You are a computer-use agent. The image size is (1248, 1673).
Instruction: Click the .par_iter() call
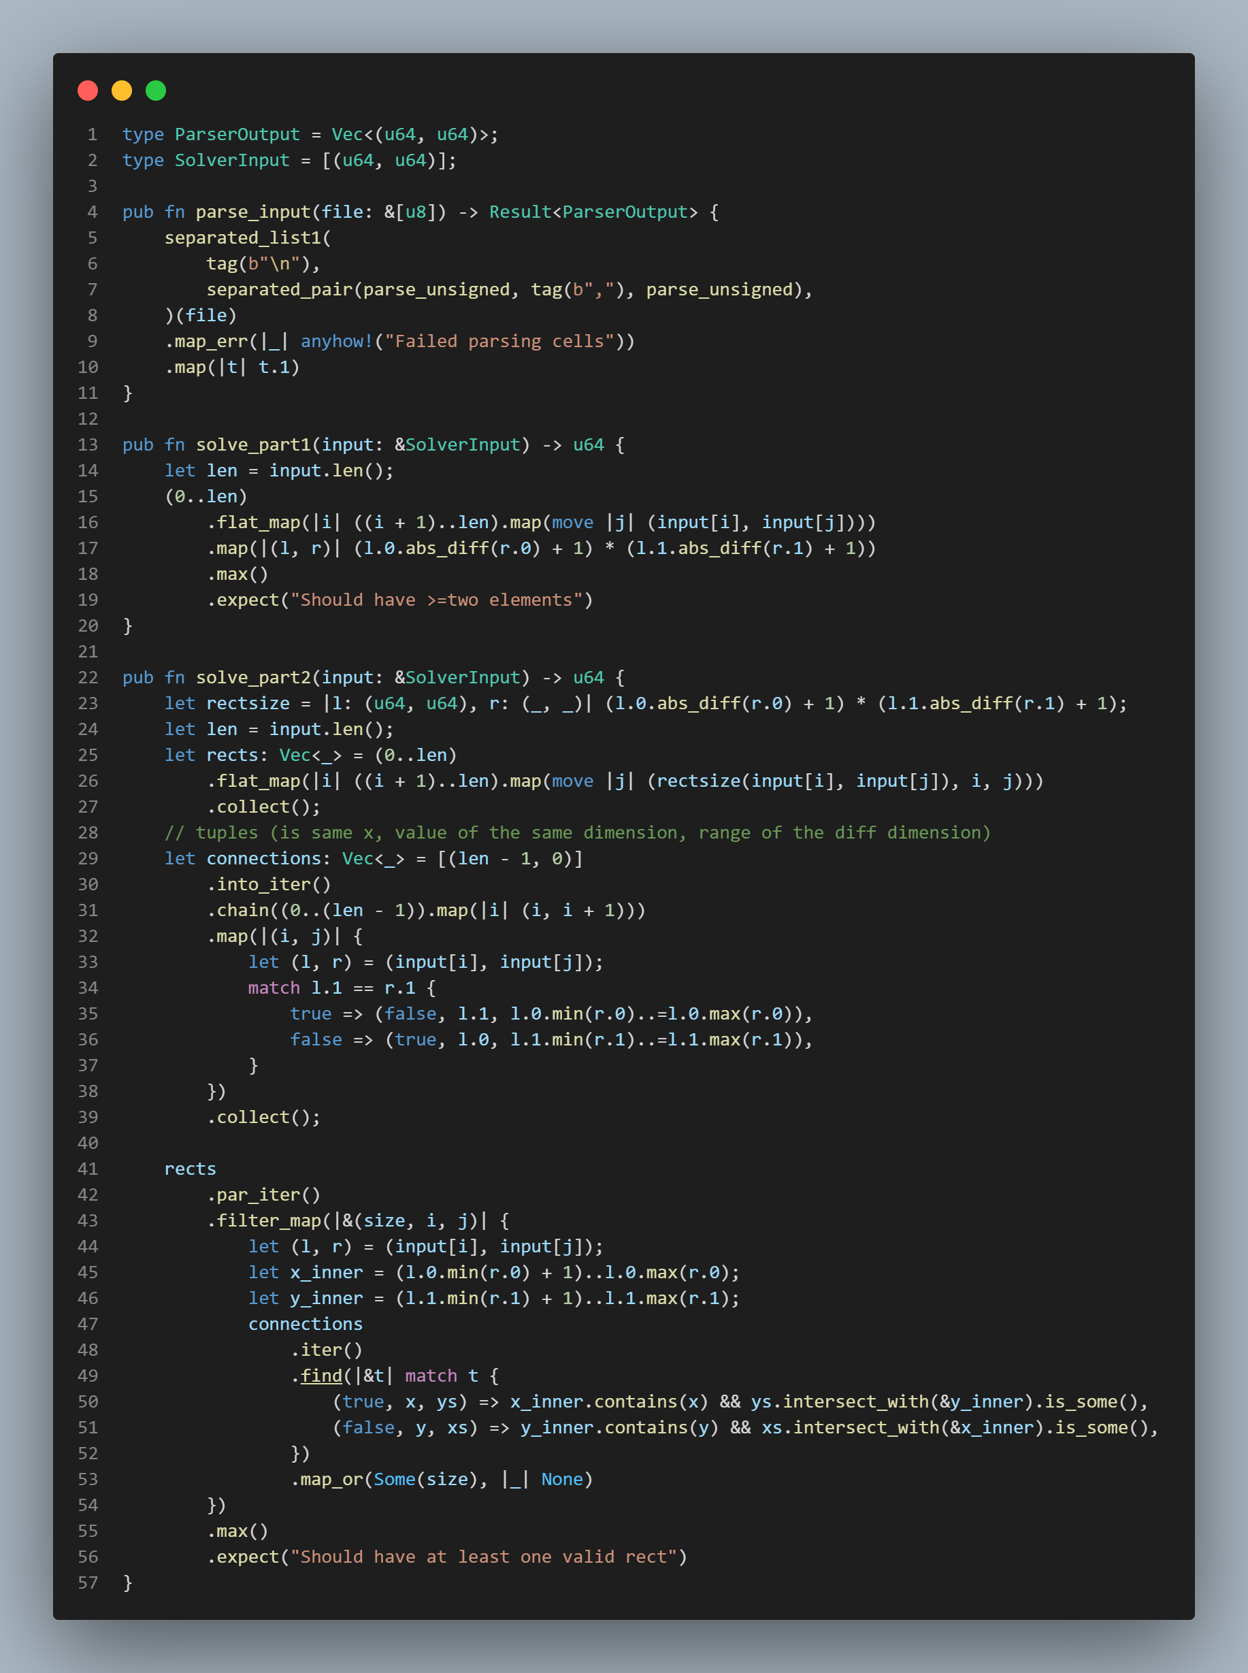click(263, 1195)
